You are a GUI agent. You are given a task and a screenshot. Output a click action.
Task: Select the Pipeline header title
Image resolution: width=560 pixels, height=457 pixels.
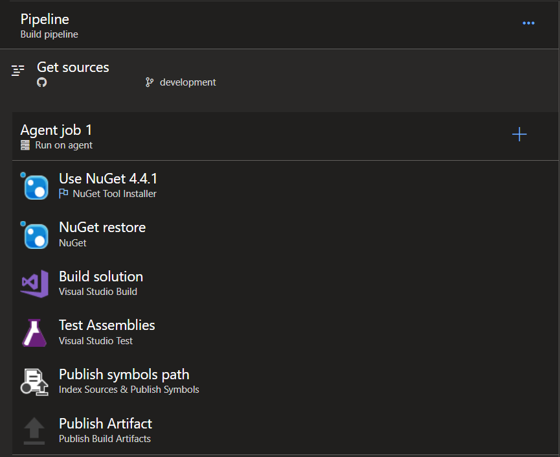(45, 19)
